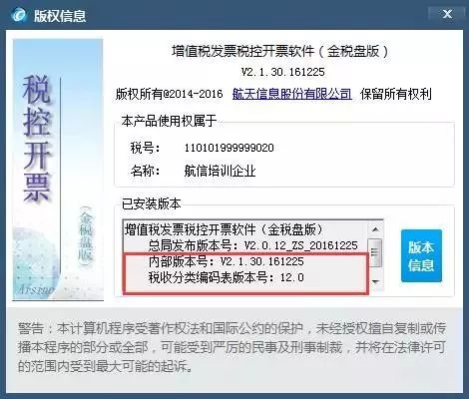
Task: Click the Aisino logo on banner
Action: [x=35, y=289]
